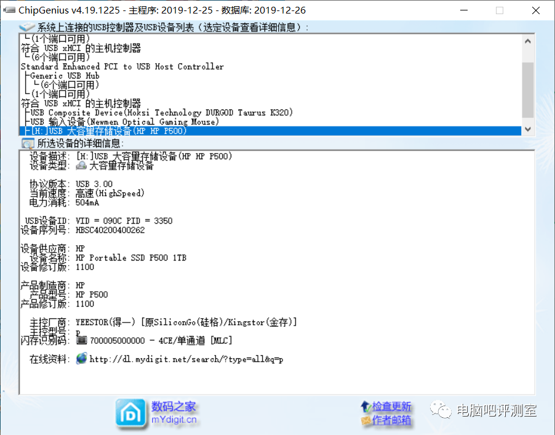
Task: Select the [H:] USB mass storage HP P500 row
Action: (x=270, y=131)
